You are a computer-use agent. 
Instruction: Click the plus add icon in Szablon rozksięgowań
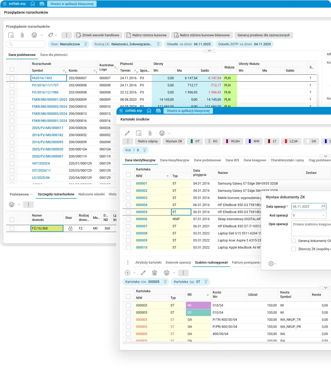[128, 273]
